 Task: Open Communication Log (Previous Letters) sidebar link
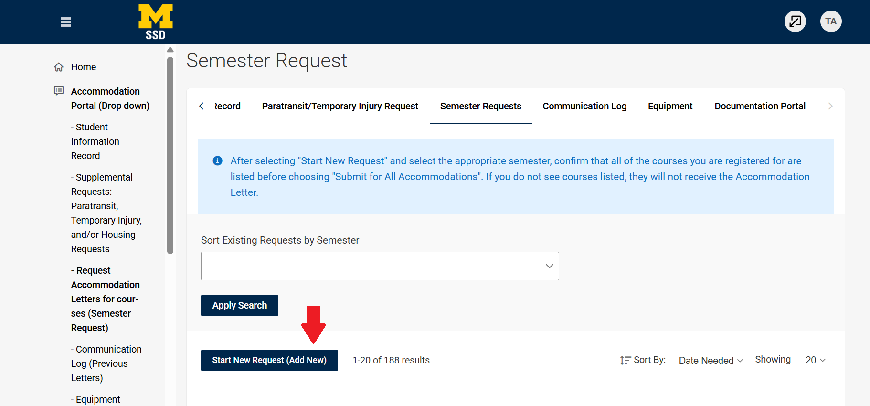(106, 363)
